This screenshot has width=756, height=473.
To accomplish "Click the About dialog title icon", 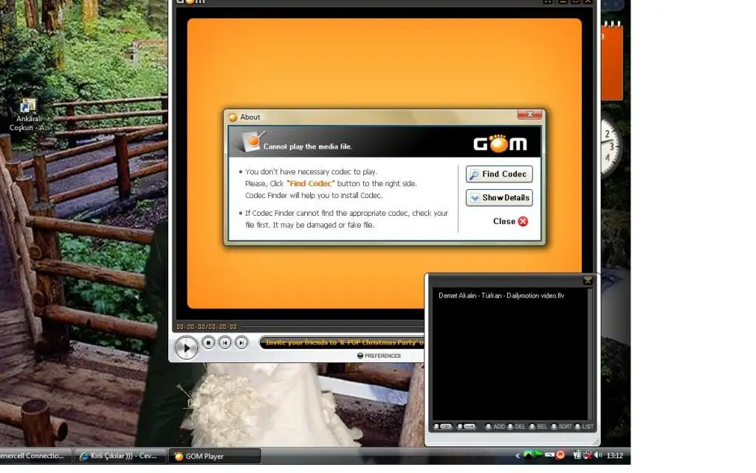I will (233, 117).
